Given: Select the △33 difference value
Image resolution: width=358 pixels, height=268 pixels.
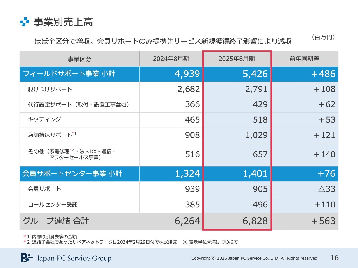Looking at the screenshot, I should click(327, 189).
